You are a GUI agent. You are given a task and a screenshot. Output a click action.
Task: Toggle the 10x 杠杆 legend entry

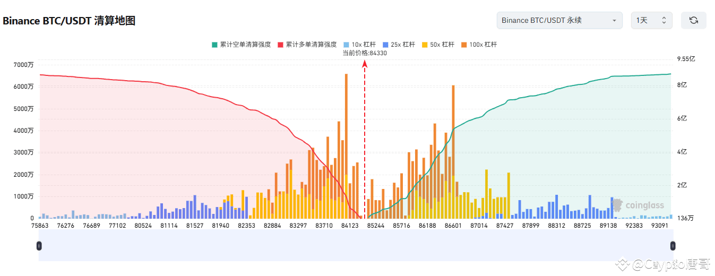tap(360, 45)
